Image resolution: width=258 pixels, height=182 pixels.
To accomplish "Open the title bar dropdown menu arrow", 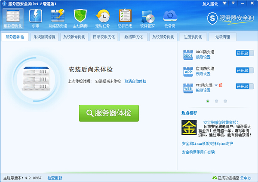I will [233, 3].
